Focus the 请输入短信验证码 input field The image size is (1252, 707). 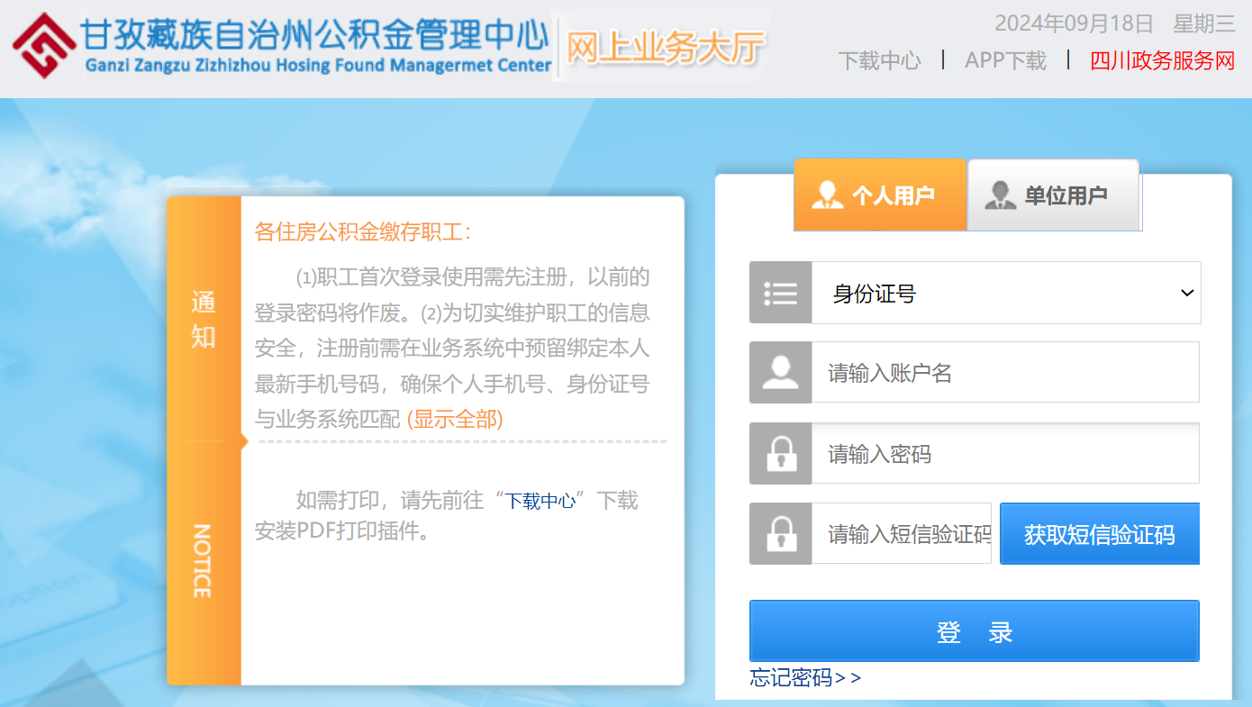tap(902, 533)
